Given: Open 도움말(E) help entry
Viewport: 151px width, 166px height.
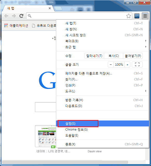Looking at the screenshot, I should click(x=102, y=135).
